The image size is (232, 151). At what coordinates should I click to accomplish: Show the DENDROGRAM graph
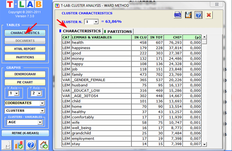25,74
